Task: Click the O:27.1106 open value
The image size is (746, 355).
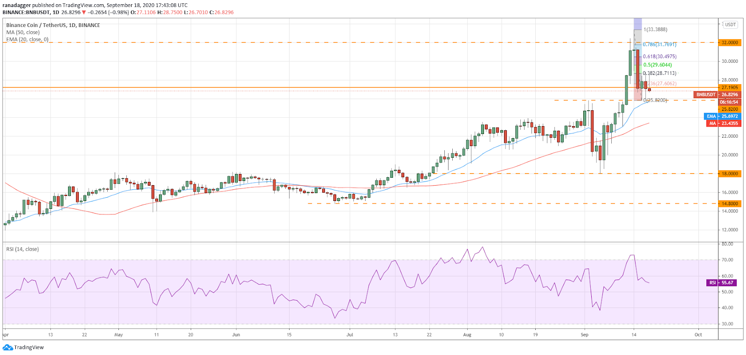Action: click(x=144, y=13)
